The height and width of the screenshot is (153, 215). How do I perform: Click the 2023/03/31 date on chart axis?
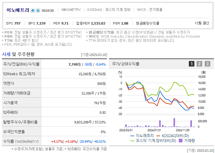(x=126, y=130)
